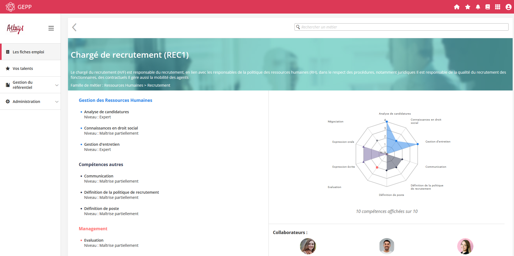Click the Gestion des Ressources Humaines heading

(115, 100)
